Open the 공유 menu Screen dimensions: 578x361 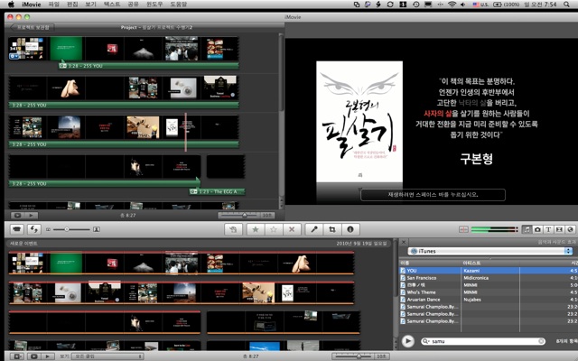pyautogui.click(x=133, y=4)
